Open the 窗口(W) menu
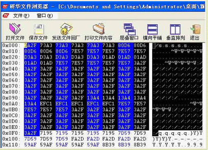The width and height of the screenshot is (208, 150). point(45,16)
